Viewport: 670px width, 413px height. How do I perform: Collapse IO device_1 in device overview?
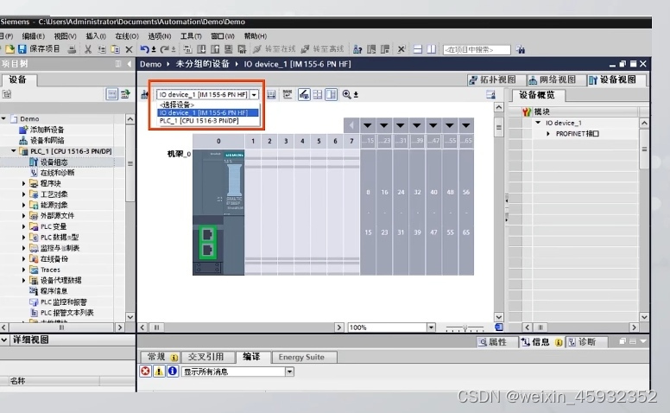click(x=538, y=123)
